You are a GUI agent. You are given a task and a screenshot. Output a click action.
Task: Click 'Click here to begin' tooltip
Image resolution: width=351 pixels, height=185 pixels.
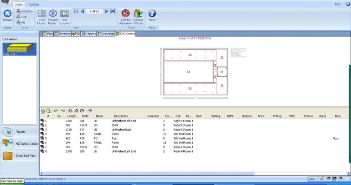coord(12,181)
